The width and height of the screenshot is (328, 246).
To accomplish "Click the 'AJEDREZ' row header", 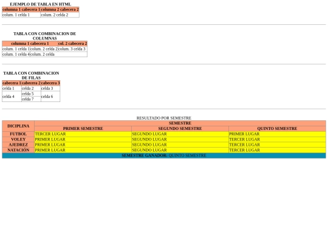I will (18, 145).
